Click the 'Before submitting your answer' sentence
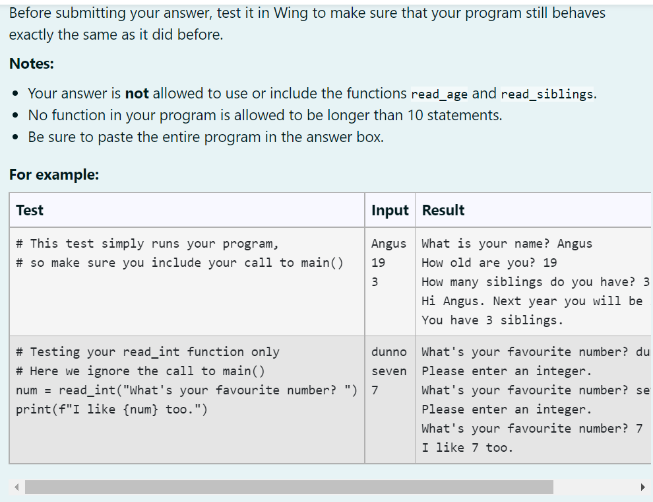Viewport: 653px width, 502px height. pos(307,24)
